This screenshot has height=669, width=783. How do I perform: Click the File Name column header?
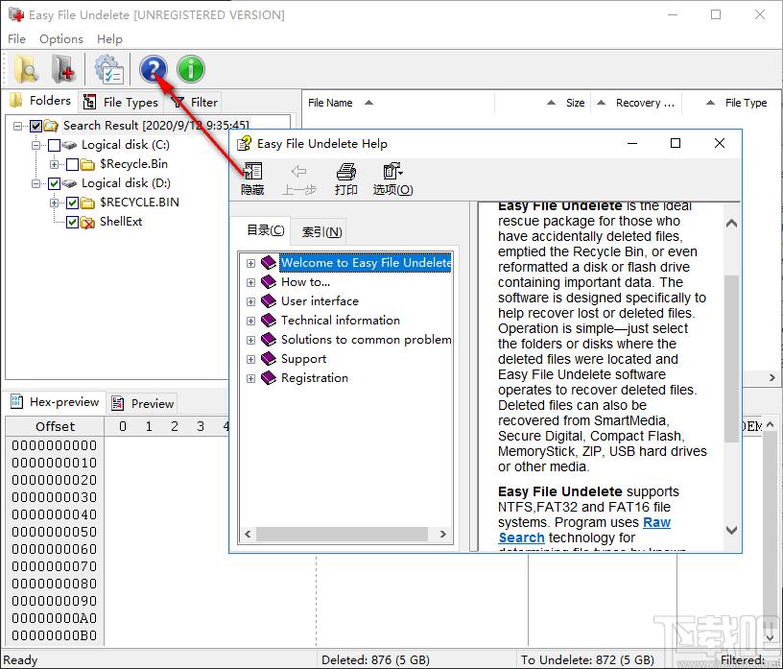click(x=330, y=103)
